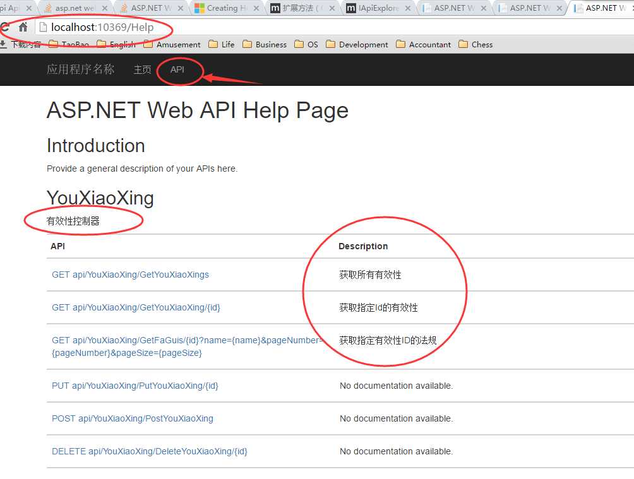This screenshot has width=634, height=479.
Task: Open the 主页 nav menu item
Action: [x=142, y=70]
